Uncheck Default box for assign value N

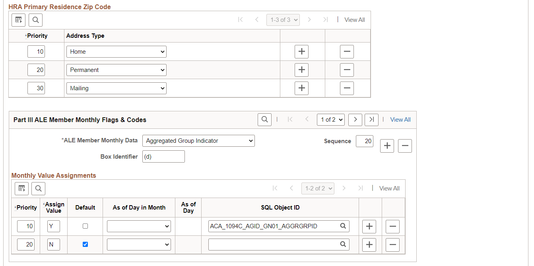pos(85,245)
